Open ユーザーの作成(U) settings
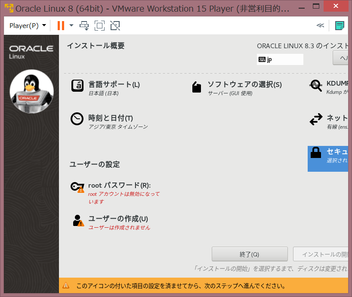Screen dimensions: 352x297 118,219
